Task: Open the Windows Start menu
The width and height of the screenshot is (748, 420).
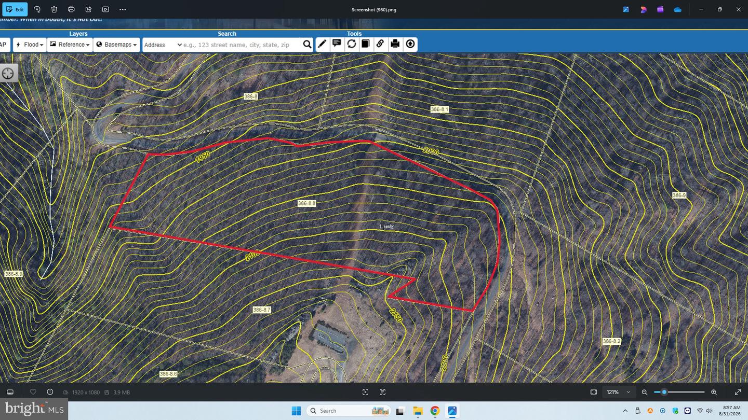Action: 296,411
